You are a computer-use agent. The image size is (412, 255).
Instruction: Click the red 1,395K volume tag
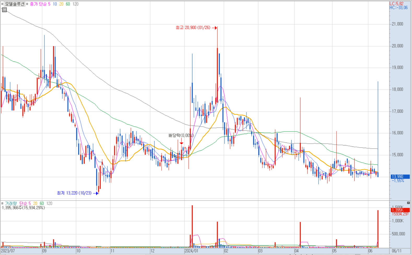coord(400,210)
